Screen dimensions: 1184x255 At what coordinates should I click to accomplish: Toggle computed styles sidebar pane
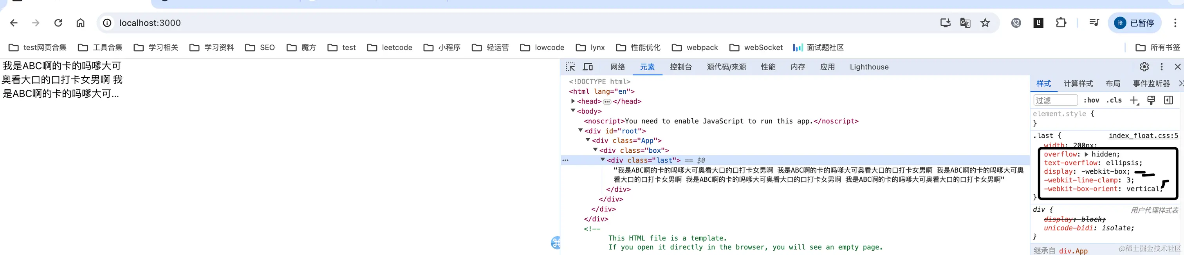tap(1168, 100)
